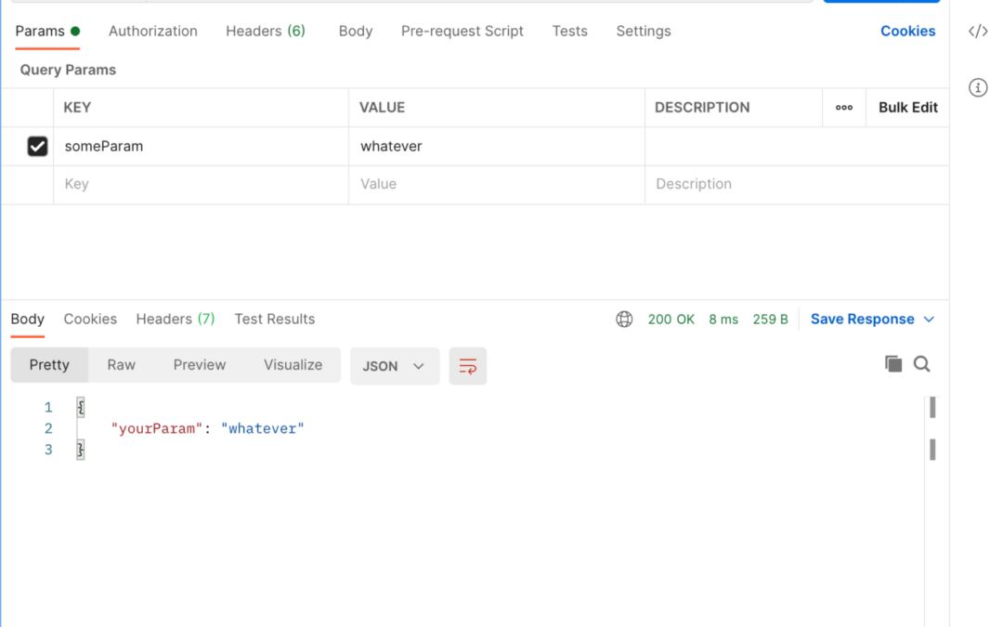Screen dimensions: 1003x627
Task: Click the globe network icon near 200 OK
Action: pos(624,318)
